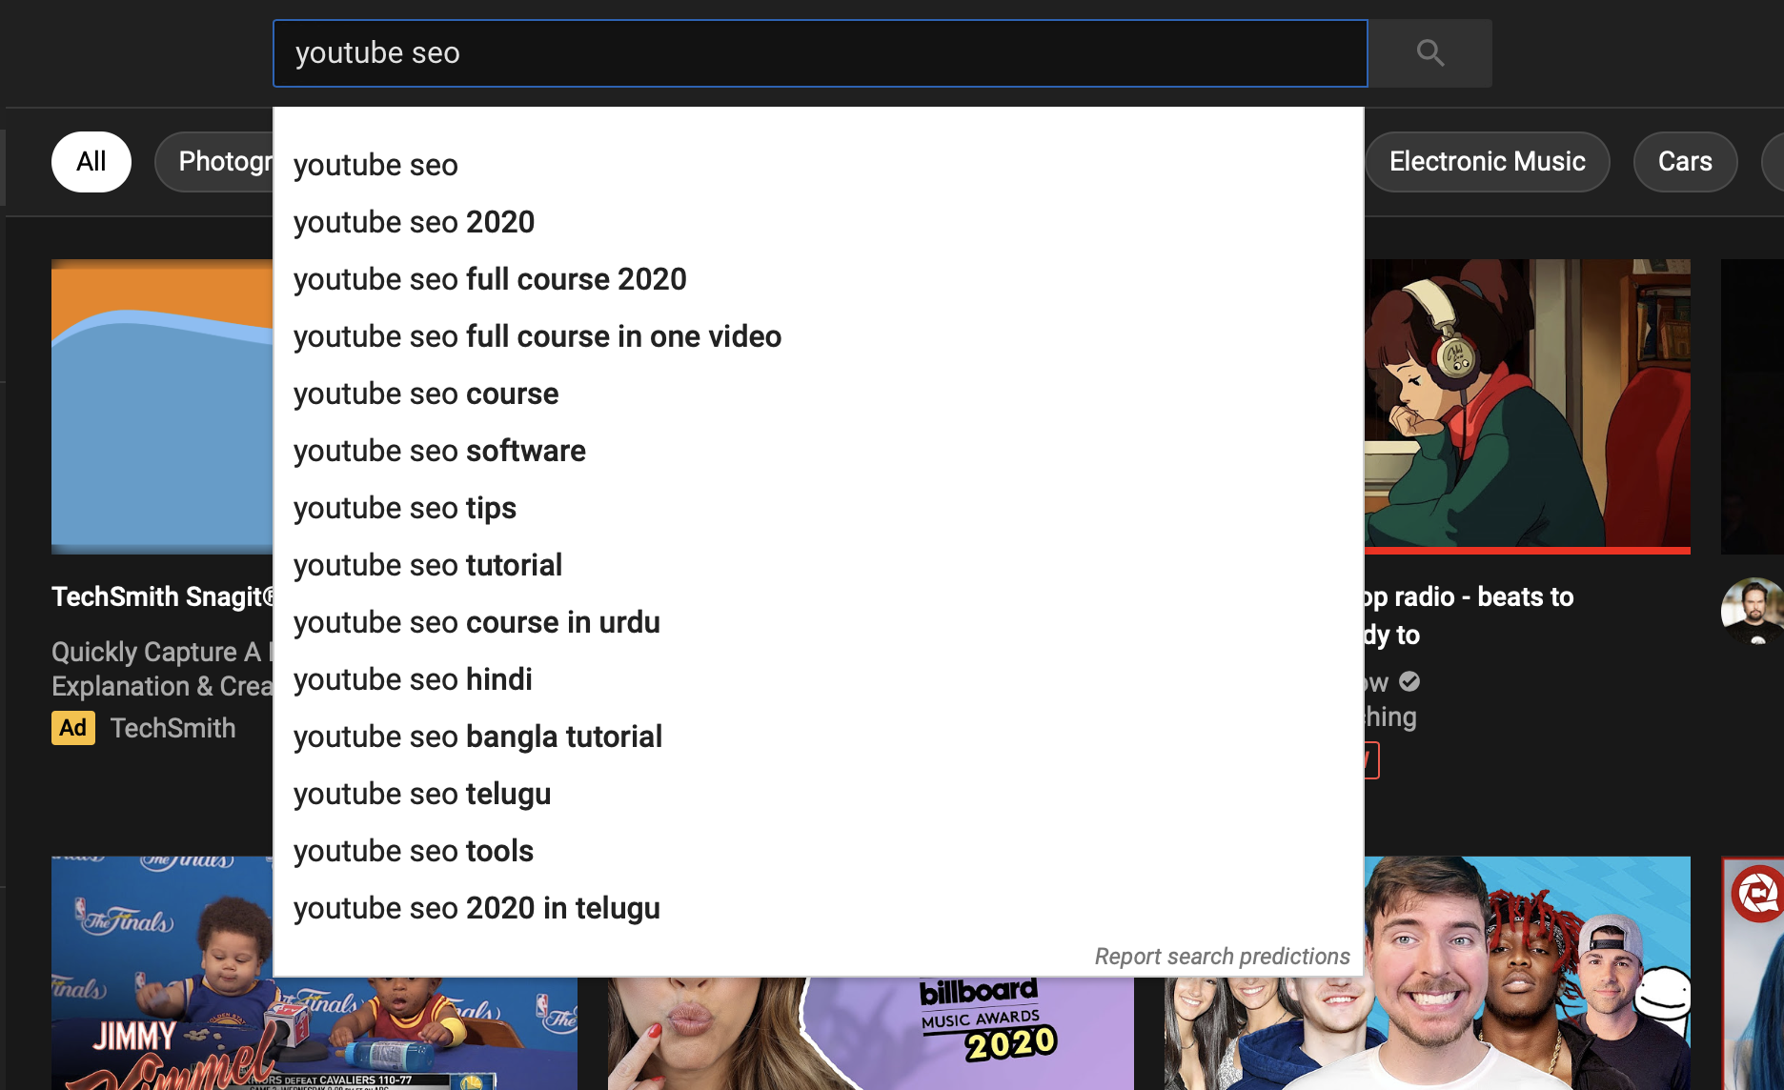Open the Report search predictions link
The height and width of the screenshot is (1090, 1784).
point(1222,957)
